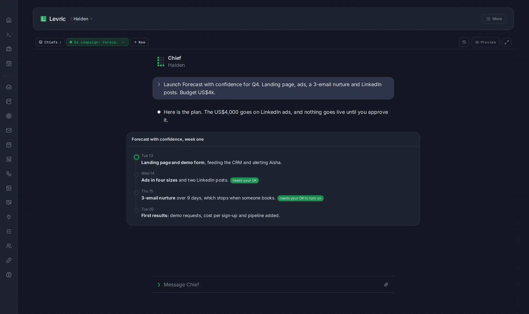Open the sliders settings icon
529x314 pixels.
(x=9, y=231)
